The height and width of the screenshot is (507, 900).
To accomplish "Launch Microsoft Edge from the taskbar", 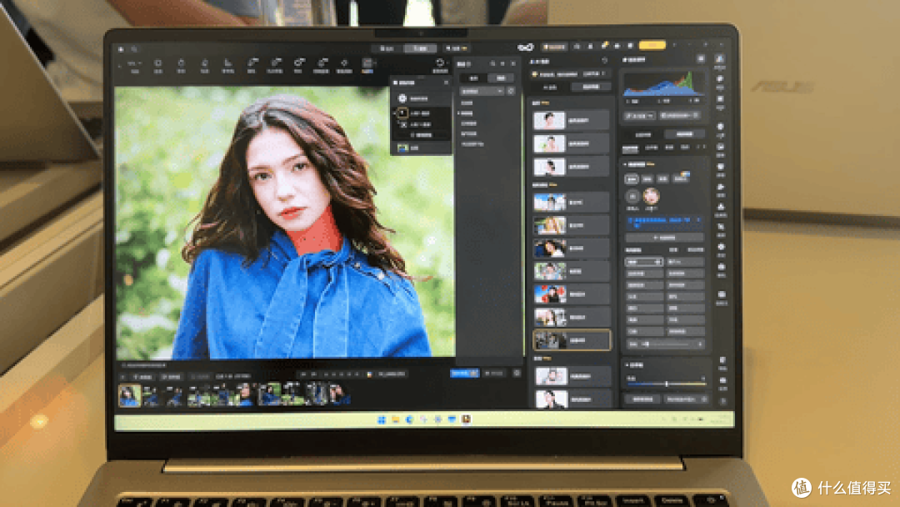I will pyautogui.click(x=410, y=419).
